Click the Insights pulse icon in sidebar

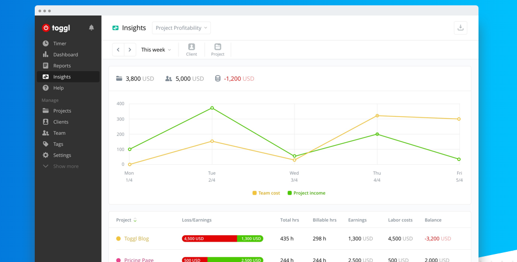45,77
